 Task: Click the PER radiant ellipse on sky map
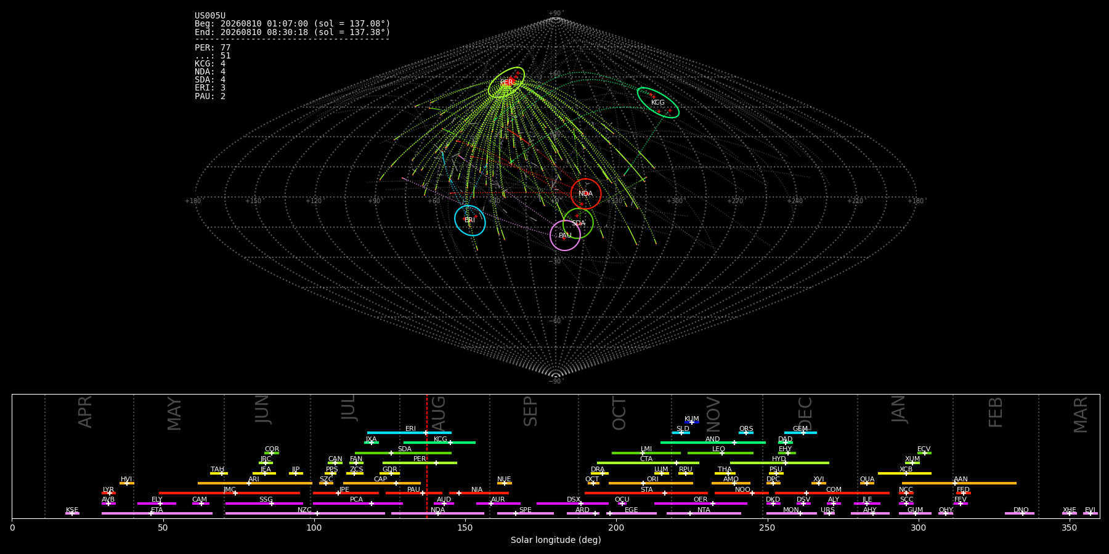coord(506,82)
